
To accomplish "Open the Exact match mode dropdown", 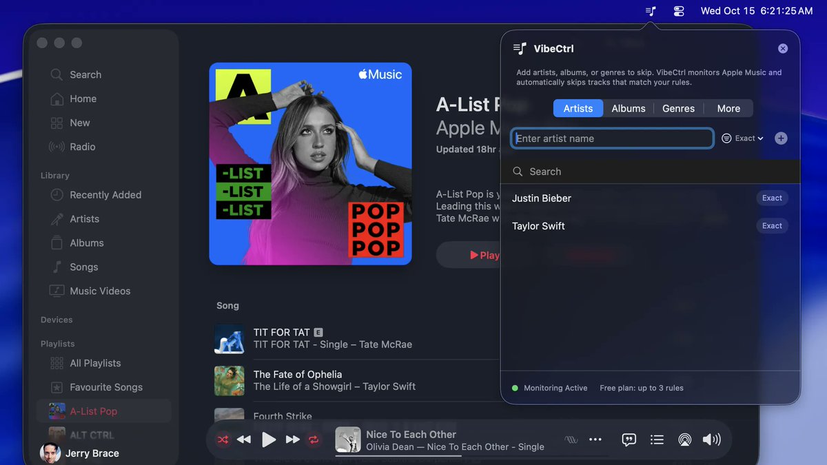I will 742,138.
